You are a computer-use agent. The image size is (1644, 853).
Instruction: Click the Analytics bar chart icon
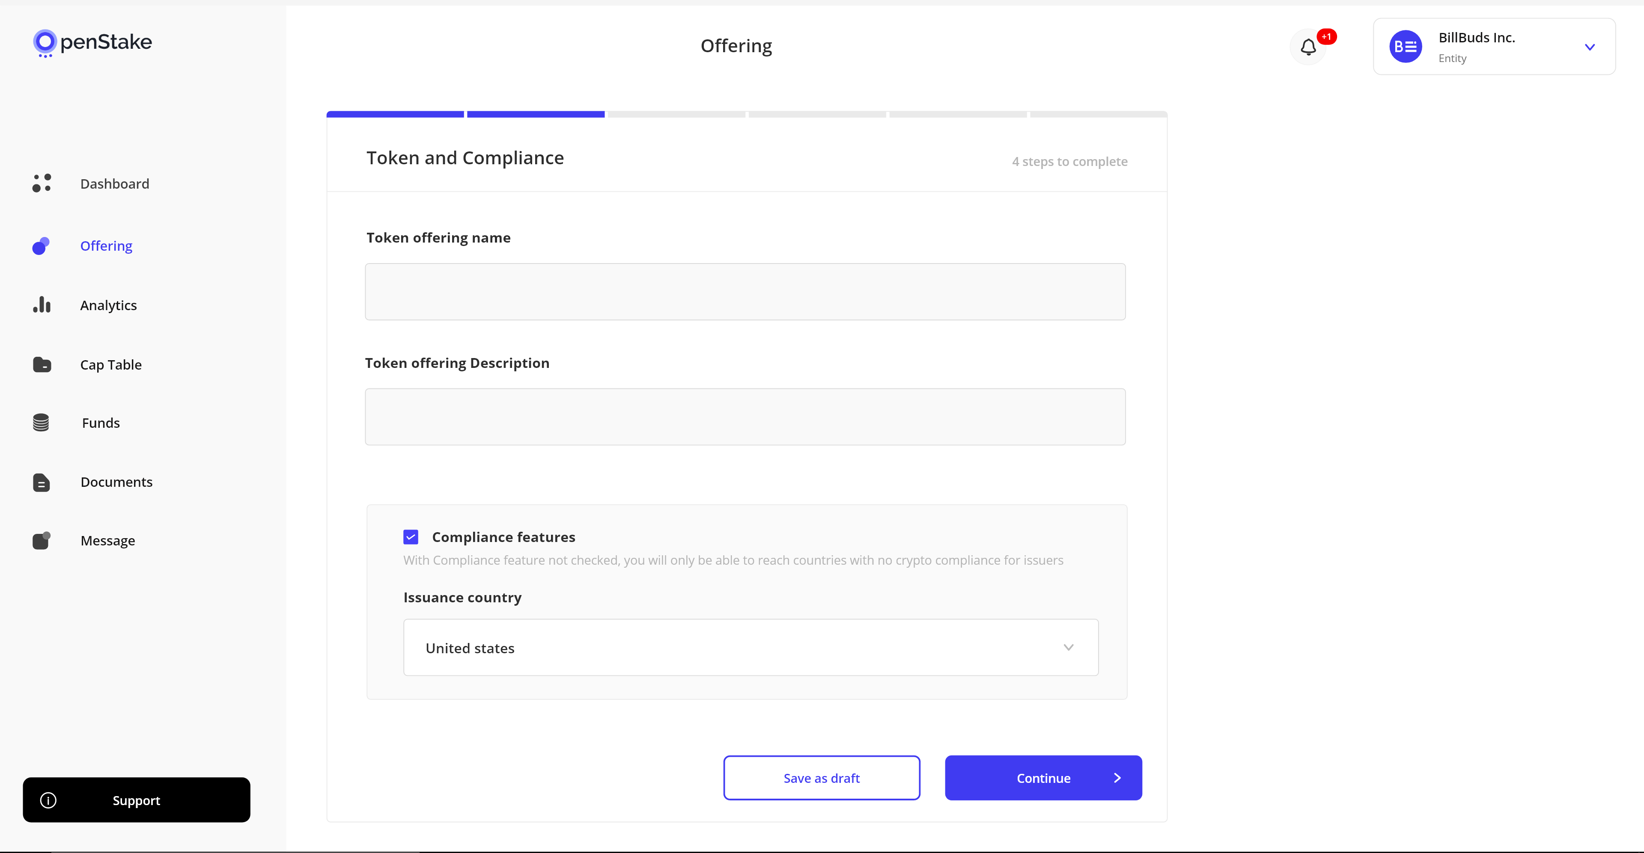[42, 305]
